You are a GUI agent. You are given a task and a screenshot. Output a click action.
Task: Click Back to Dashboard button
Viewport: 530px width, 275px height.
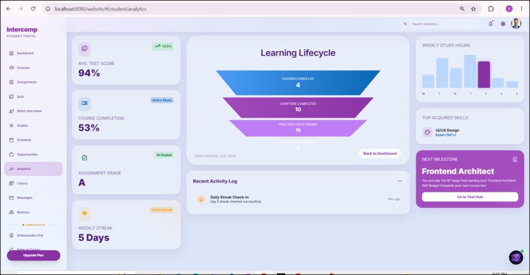click(x=379, y=154)
